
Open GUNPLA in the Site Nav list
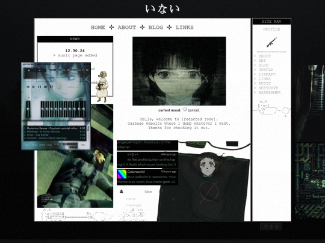tap(266, 70)
